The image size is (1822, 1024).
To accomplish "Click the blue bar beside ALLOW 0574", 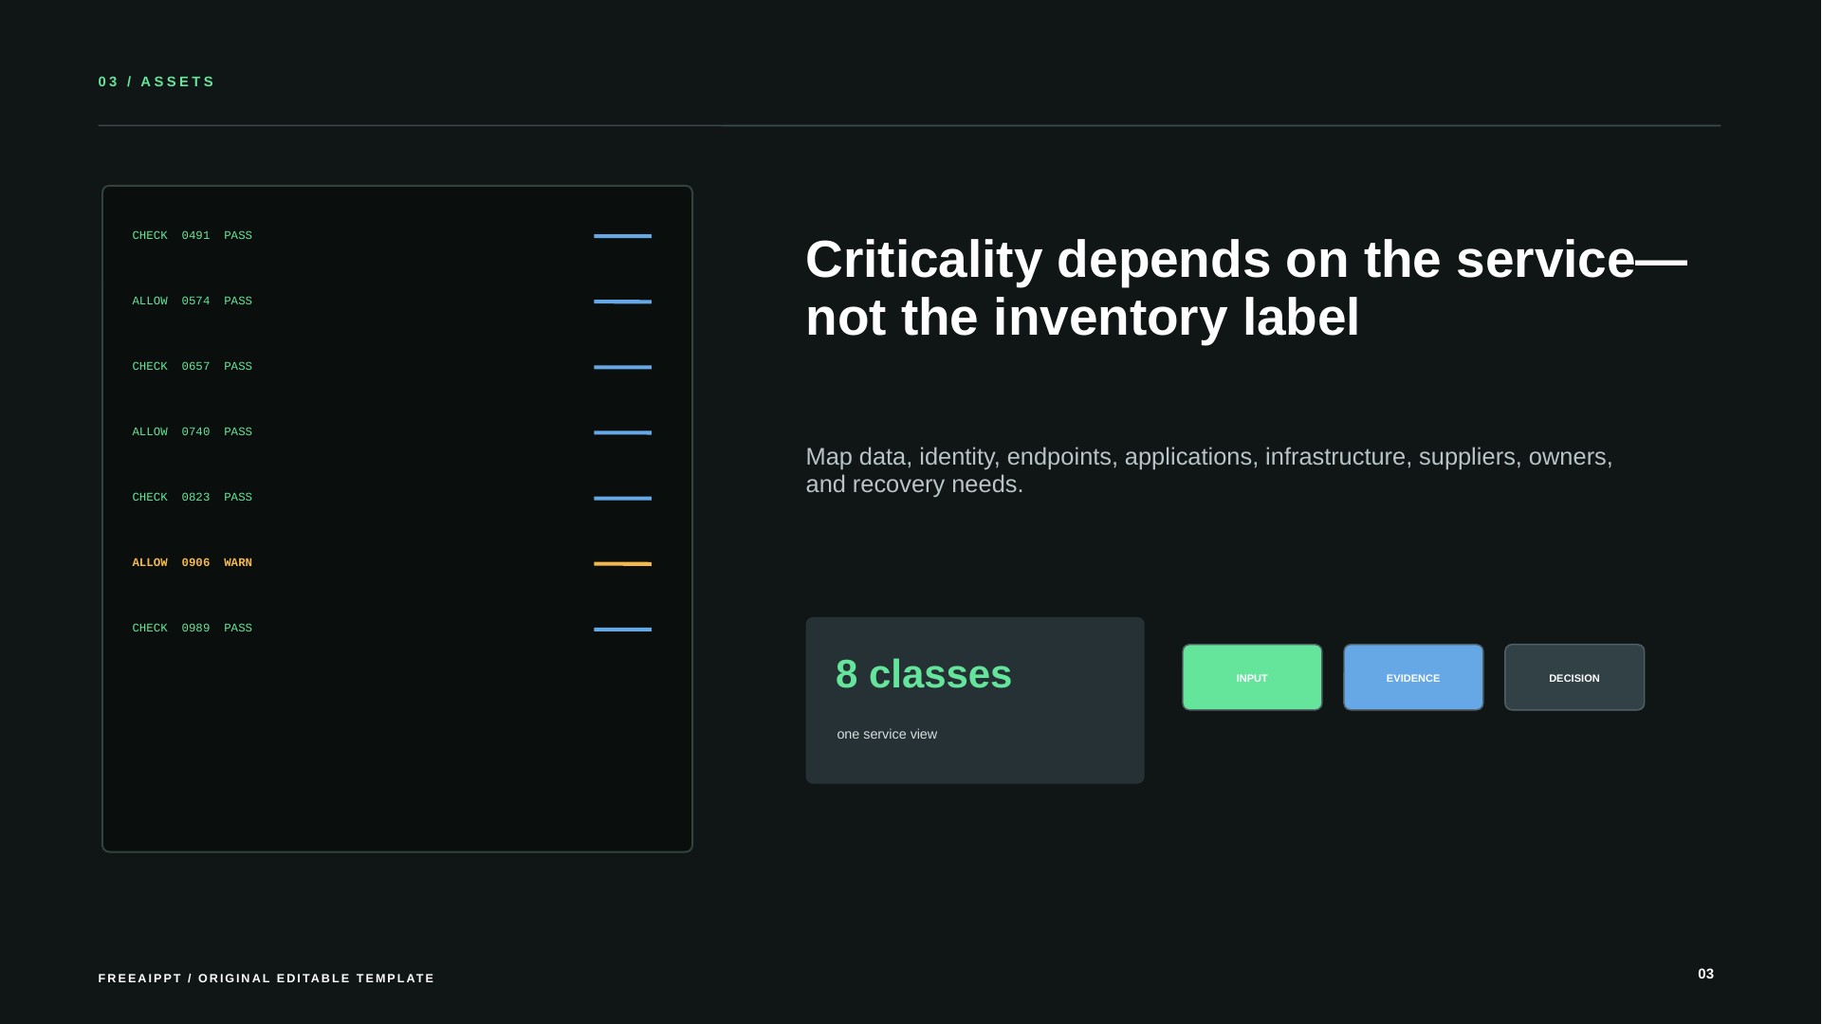I will point(623,302).
